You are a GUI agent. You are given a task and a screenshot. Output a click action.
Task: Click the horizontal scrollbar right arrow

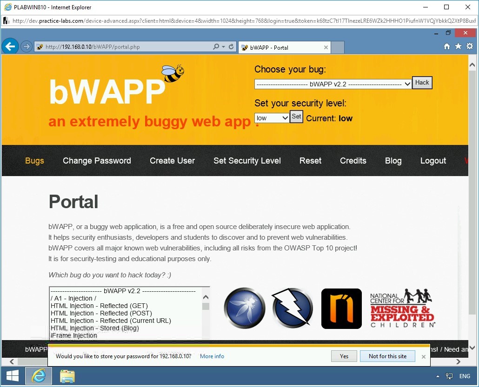point(458,361)
